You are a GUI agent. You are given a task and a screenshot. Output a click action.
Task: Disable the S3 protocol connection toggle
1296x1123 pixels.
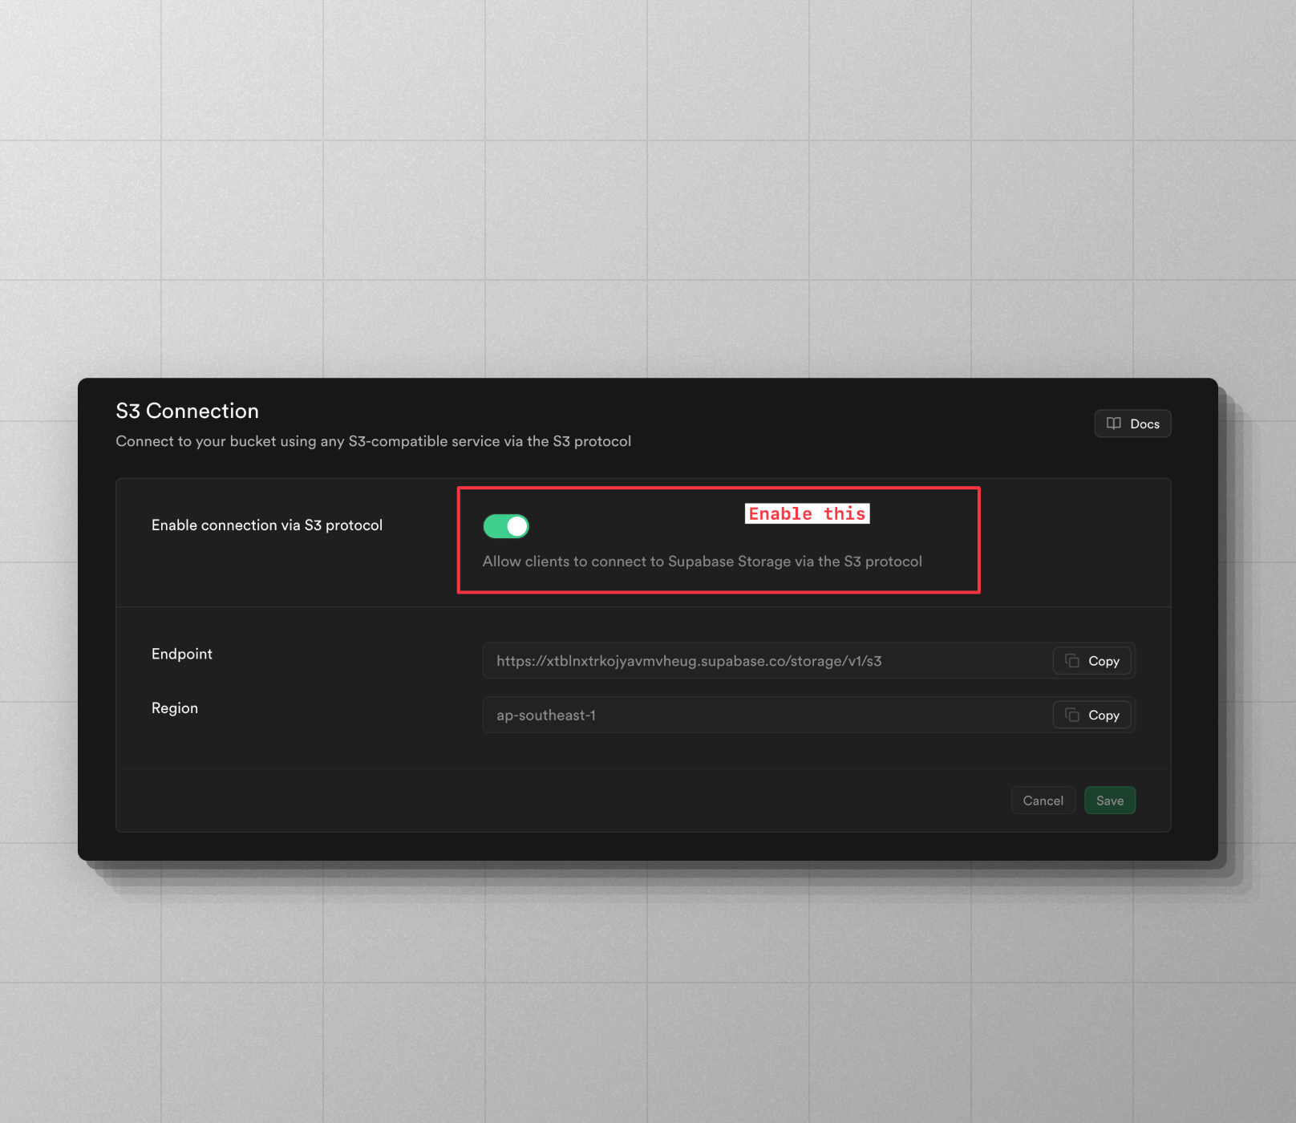(x=506, y=526)
